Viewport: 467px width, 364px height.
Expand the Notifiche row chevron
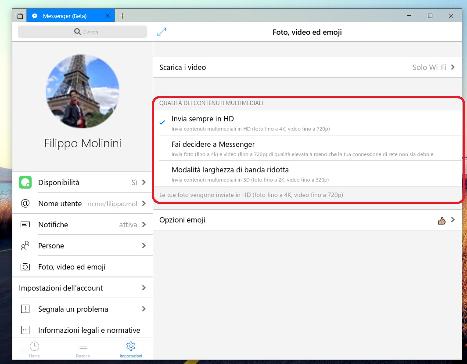tap(144, 225)
